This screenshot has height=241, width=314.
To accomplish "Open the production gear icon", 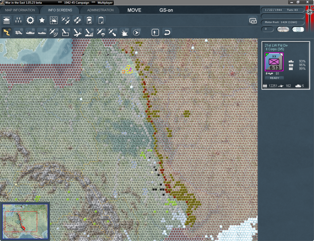I will (30, 20).
